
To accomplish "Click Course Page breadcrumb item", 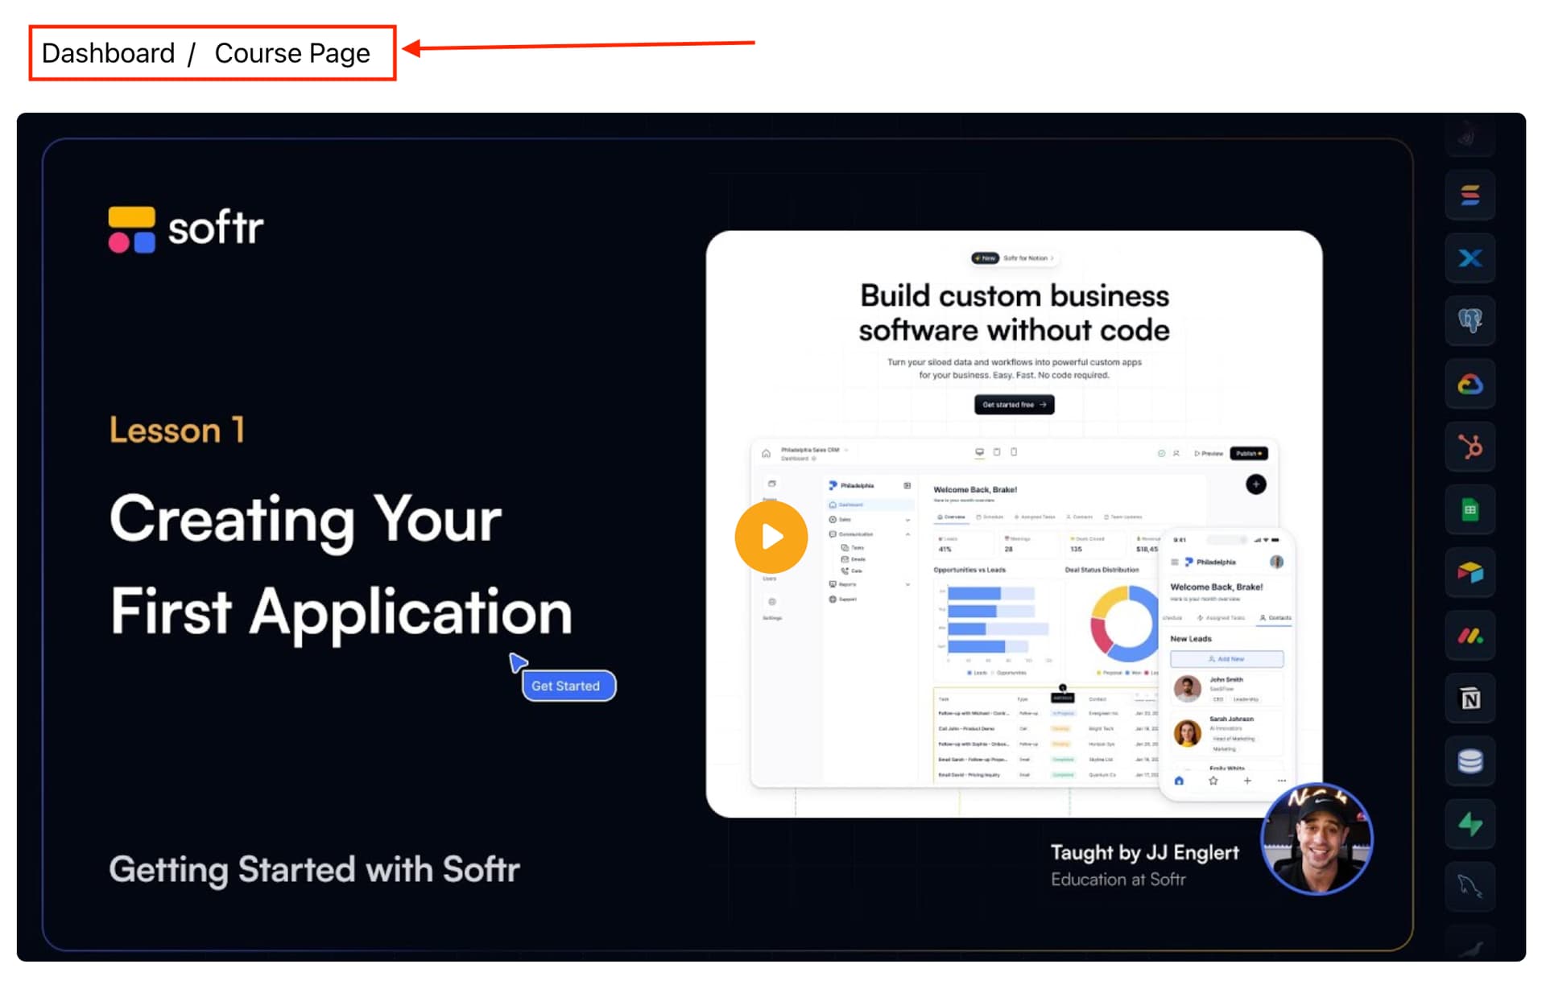I will (292, 53).
